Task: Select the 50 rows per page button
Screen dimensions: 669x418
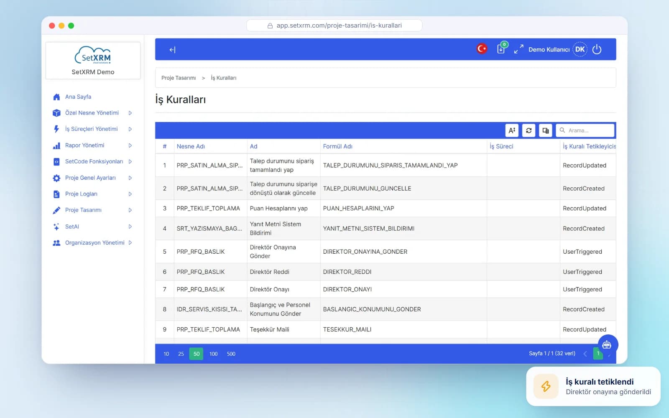Action: click(x=196, y=354)
